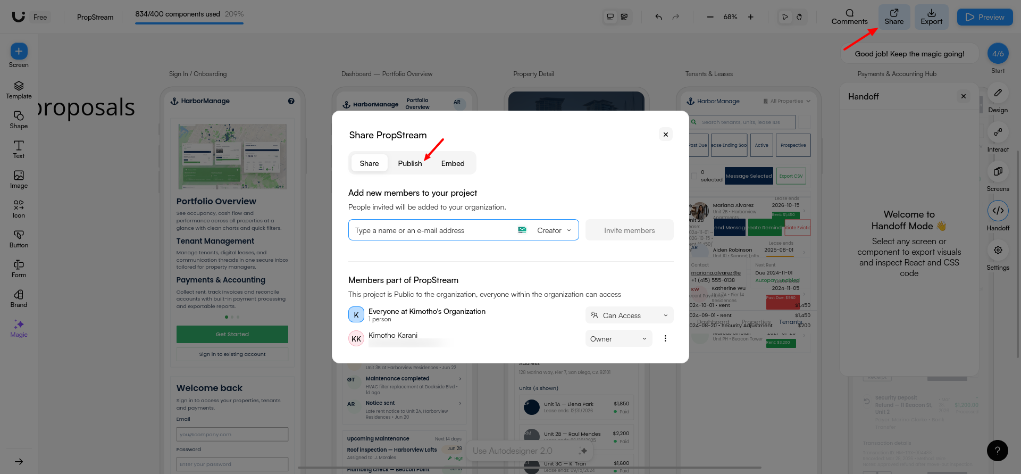Click the help icon on HarborManage header
The height and width of the screenshot is (474, 1021).
pos(291,101)
